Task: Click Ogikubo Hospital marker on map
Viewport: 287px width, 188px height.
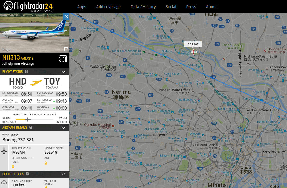Action: click(113, 126)
